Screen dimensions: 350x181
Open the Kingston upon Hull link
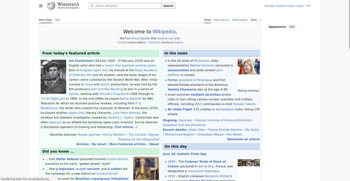(x=94, y=70)
